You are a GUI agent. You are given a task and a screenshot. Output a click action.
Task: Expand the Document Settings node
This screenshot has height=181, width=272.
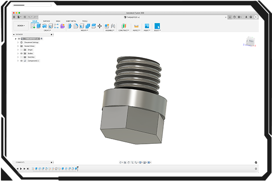(18, 42)
